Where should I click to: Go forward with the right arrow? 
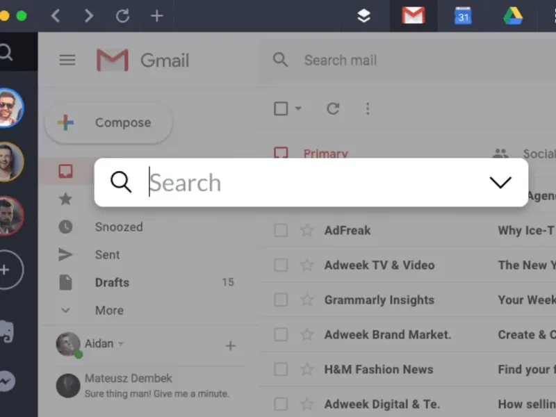[89, 16]
